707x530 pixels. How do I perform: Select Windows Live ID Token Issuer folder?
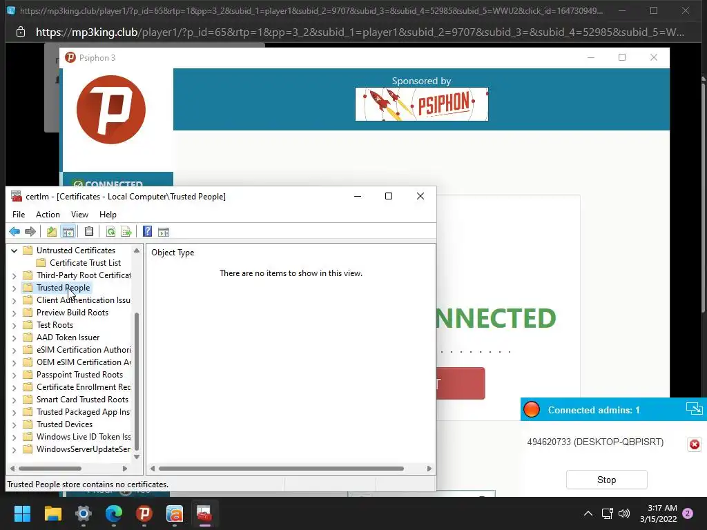[x=84, y=437]
